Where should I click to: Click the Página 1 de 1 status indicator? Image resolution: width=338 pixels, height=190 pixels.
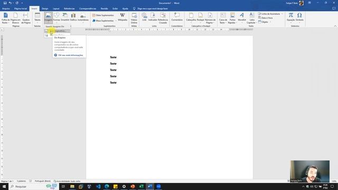7,181
